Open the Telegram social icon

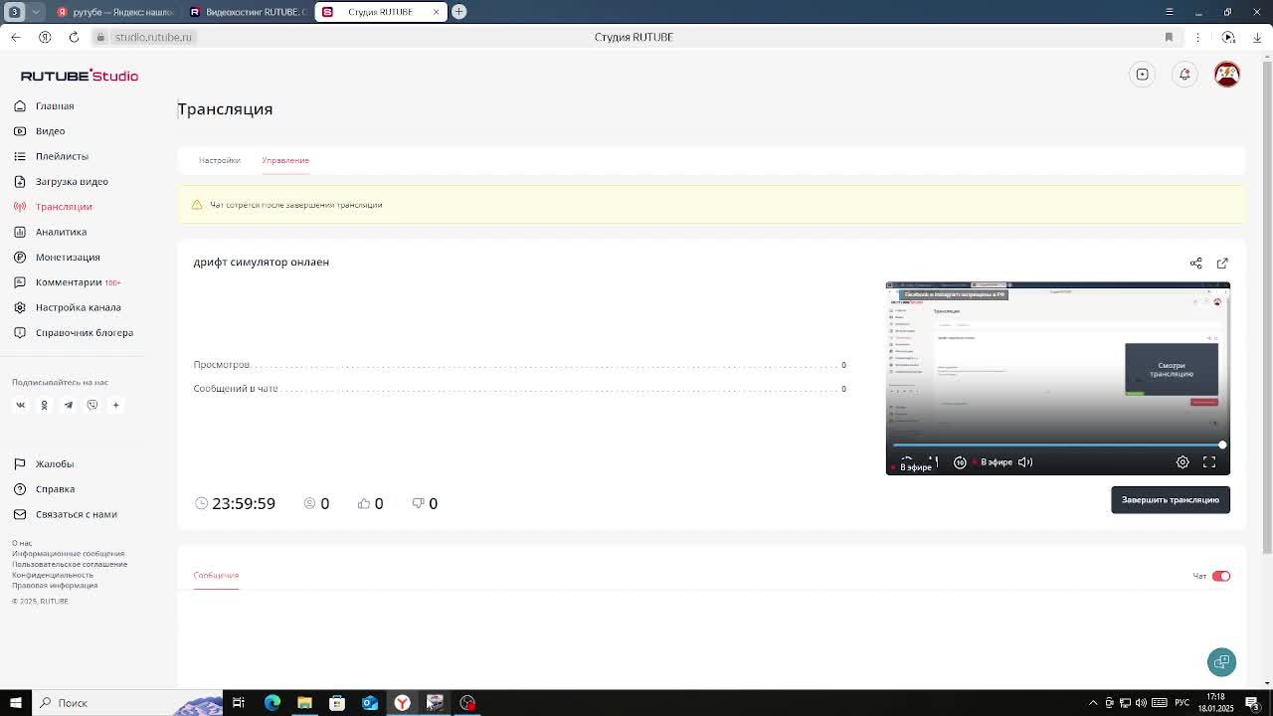point(69,405)
